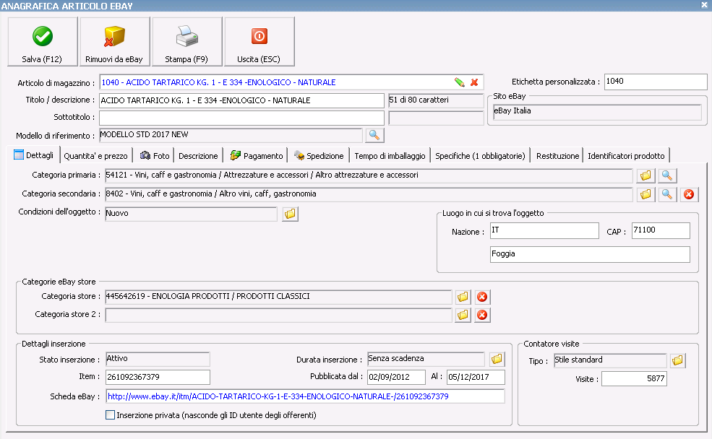Search reference model with magnifier icon

(374, 135)
